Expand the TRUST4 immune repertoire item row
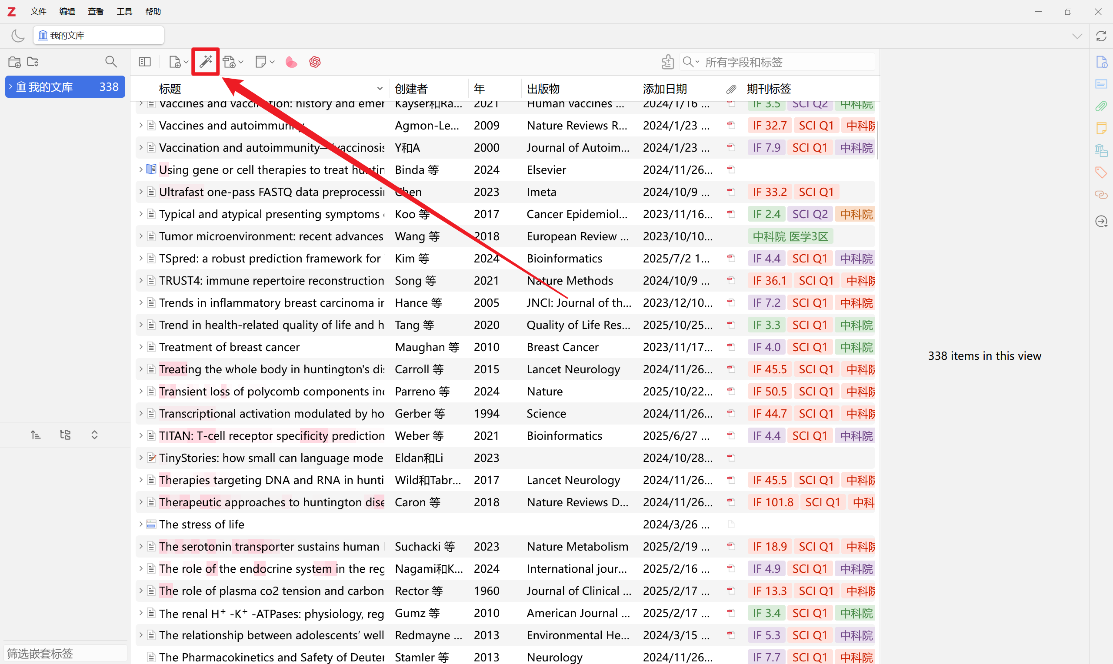The height and width of the screenshot is (664, 1113). (140, 281)
